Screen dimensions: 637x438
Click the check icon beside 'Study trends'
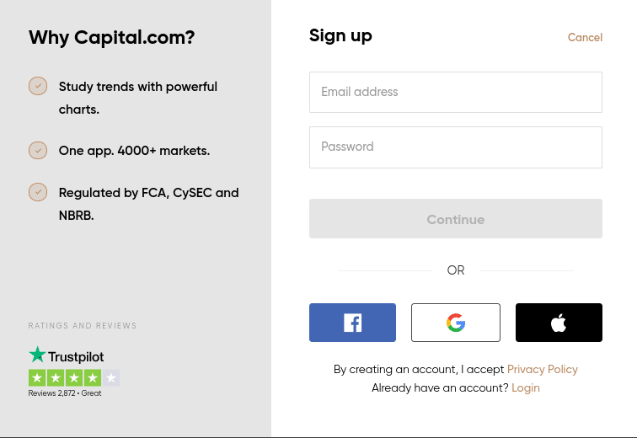(x=38, y=86)
